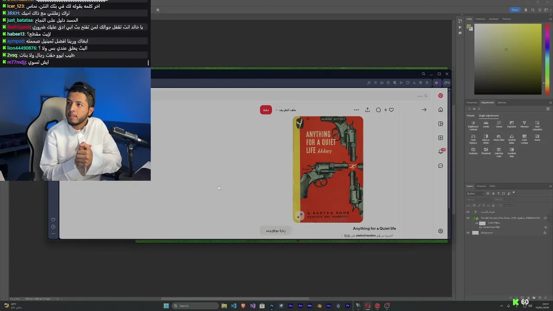This screenshot has height=311, width=553.
Task: Click the back arrow beside the pin
Action: click(424, 110)
